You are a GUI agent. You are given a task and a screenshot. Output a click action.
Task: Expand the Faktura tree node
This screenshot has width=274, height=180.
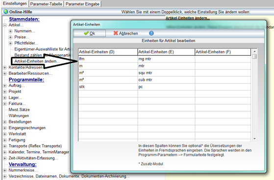(5, 104)
